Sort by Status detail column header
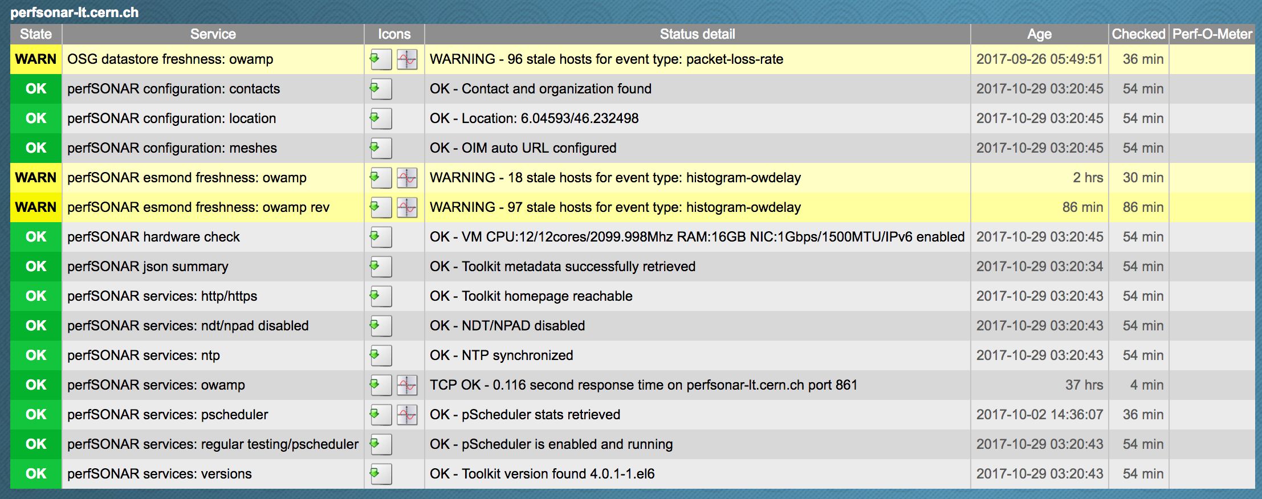Image resolution: width=1262 pixels, height=499 pixels. coord(698,34)
